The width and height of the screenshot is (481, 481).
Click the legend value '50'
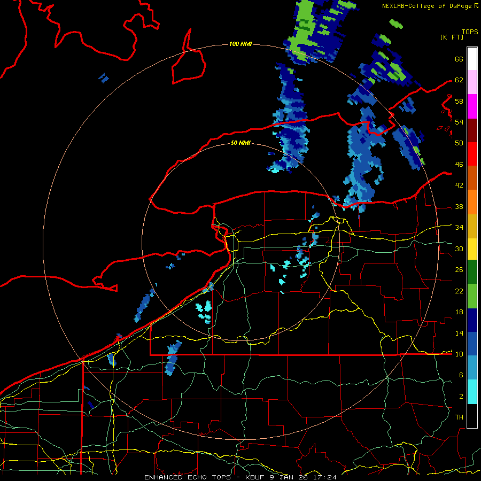coord(459,143)
